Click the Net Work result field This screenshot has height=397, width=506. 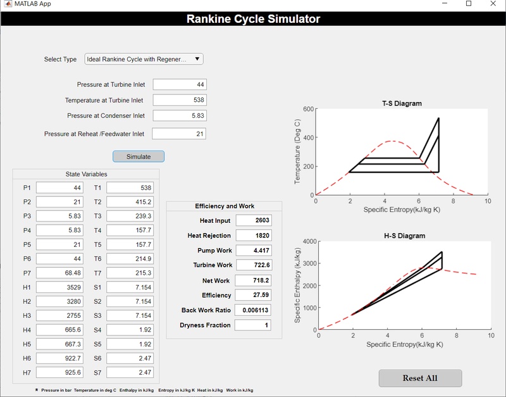coord(252,280)
